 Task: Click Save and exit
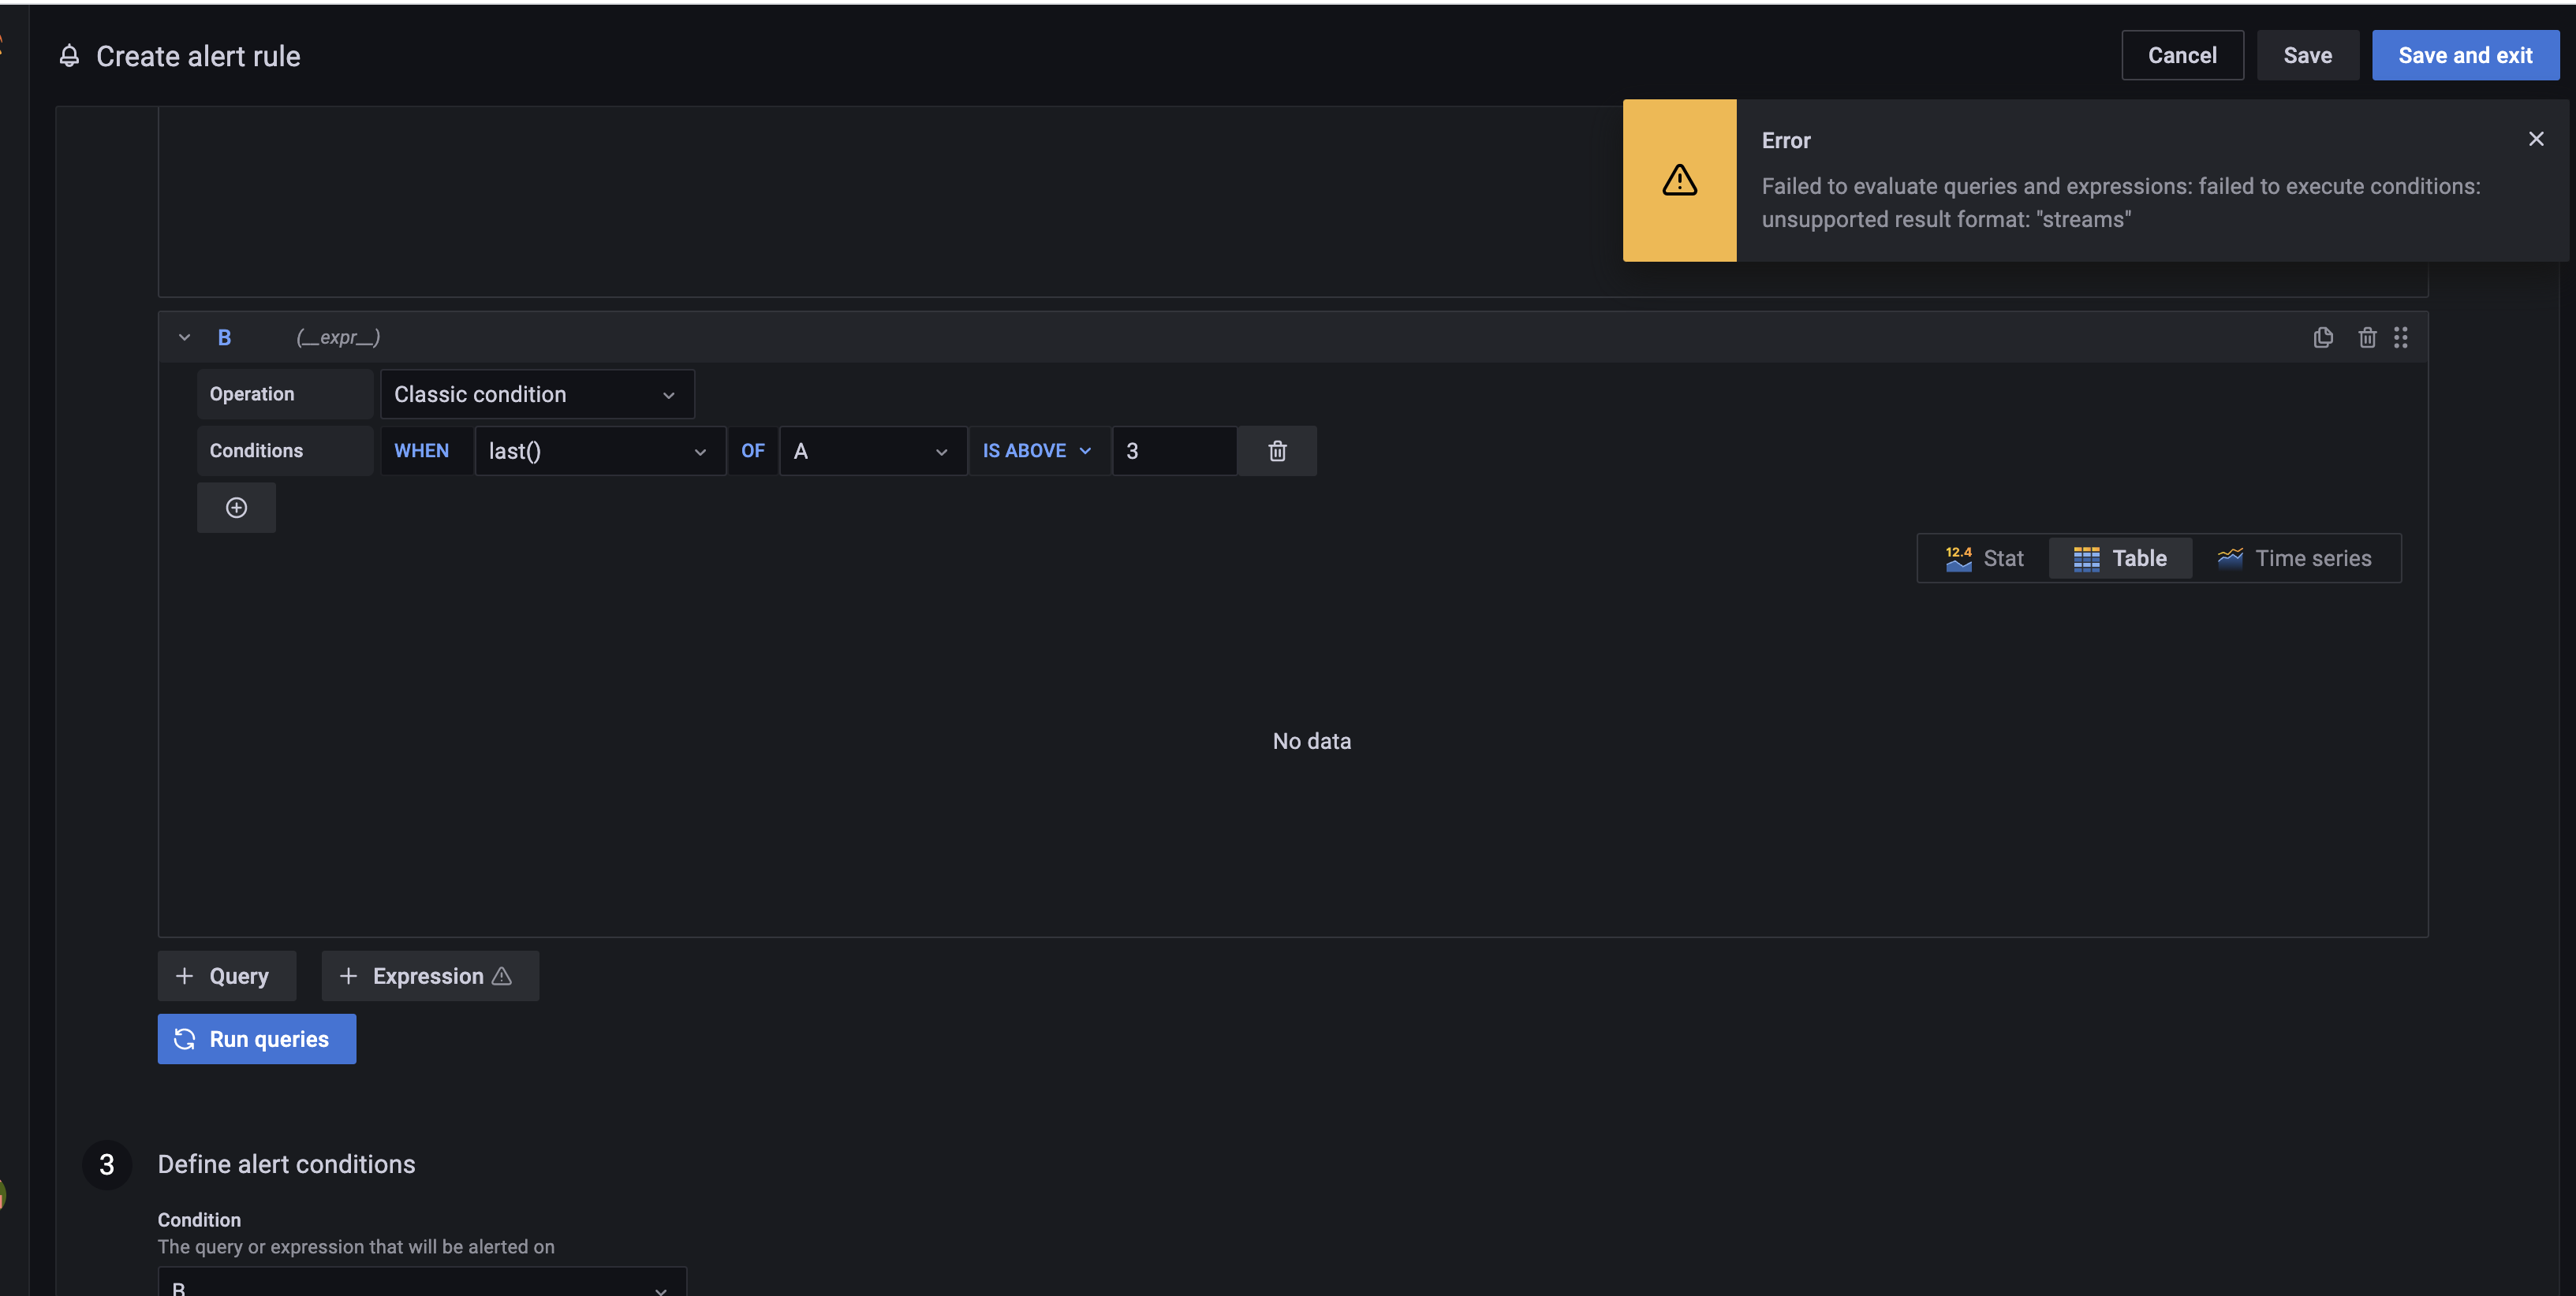[x=2465, y=55]
